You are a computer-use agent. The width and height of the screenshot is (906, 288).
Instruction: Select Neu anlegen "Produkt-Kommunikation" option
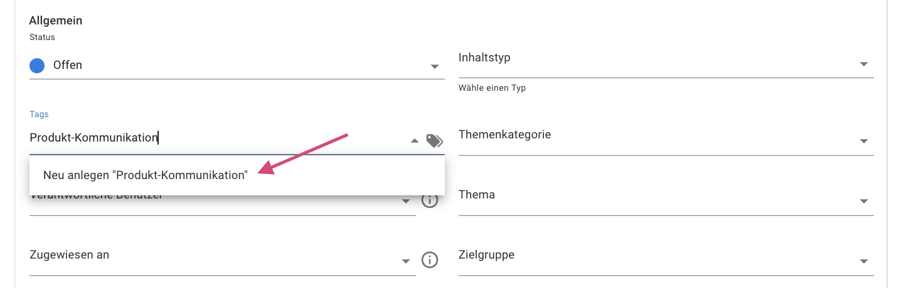click(x=237, y=175)
